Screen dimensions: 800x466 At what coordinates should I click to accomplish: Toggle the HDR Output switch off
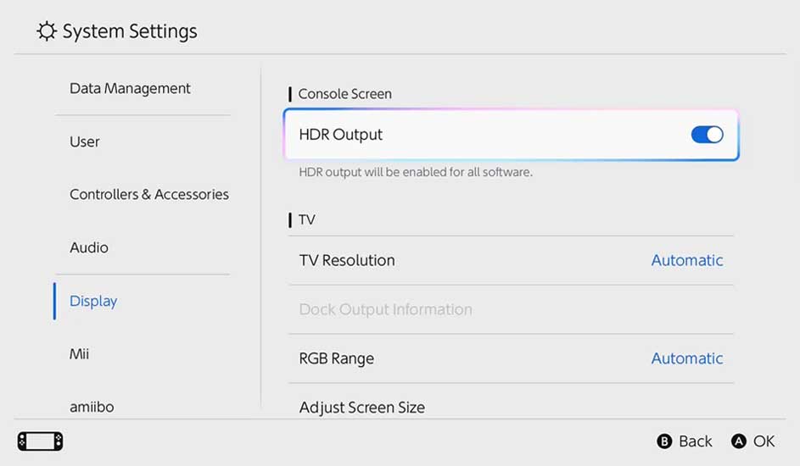coord(707,135)
